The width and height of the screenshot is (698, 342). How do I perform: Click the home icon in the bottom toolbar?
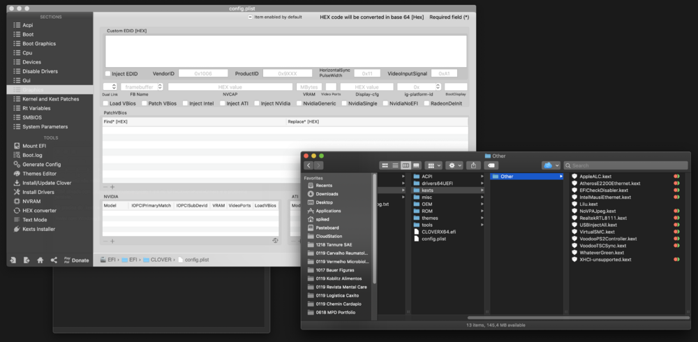pos(40,260)
